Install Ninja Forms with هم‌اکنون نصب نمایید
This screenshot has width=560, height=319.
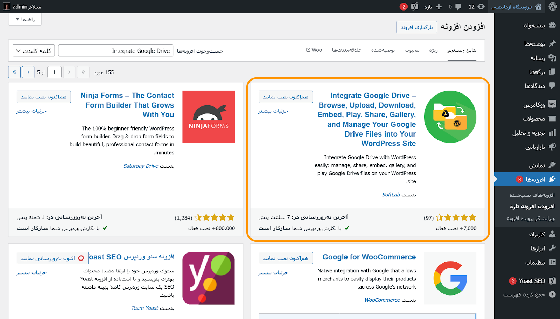(44, 97)
